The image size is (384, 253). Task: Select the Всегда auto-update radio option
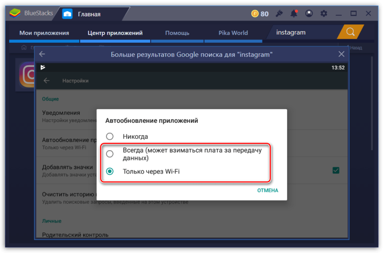(110, 154)
